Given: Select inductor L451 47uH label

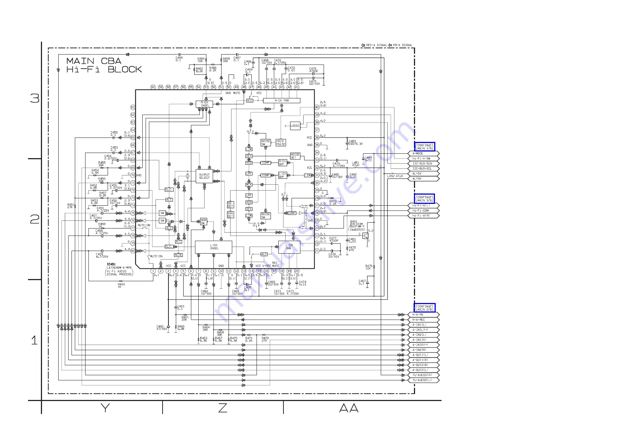Looking at the screenshot, I should point(355,164).
